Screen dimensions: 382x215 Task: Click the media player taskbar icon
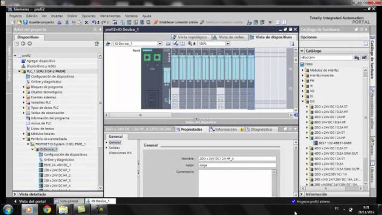click(29, 210)
